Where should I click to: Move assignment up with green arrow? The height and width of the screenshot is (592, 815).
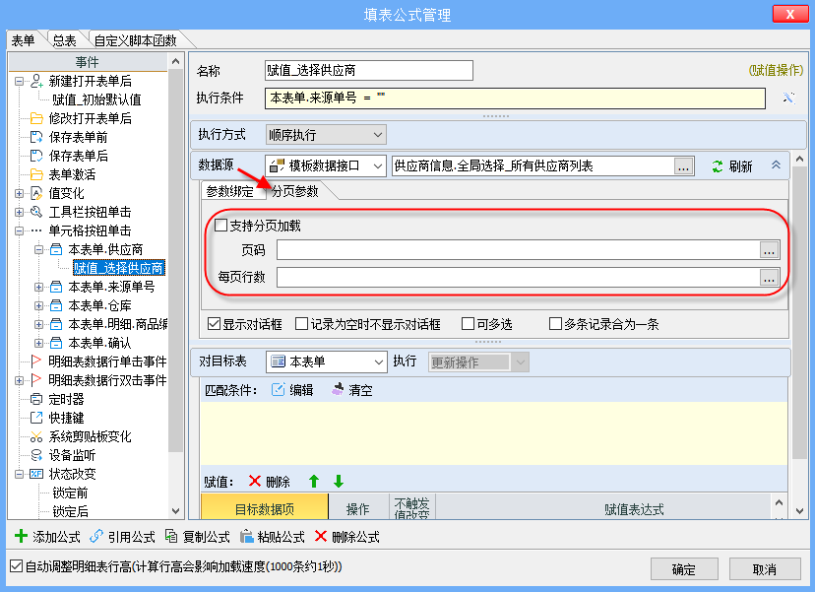[314, 482]
